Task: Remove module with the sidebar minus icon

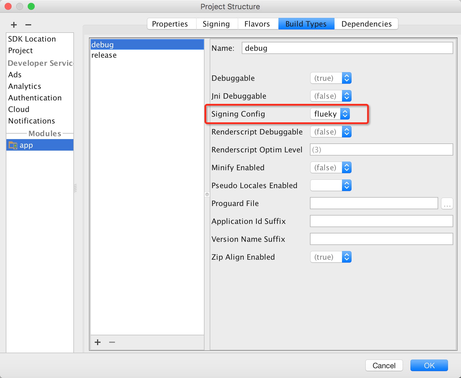Action: [x=28, y=25]
